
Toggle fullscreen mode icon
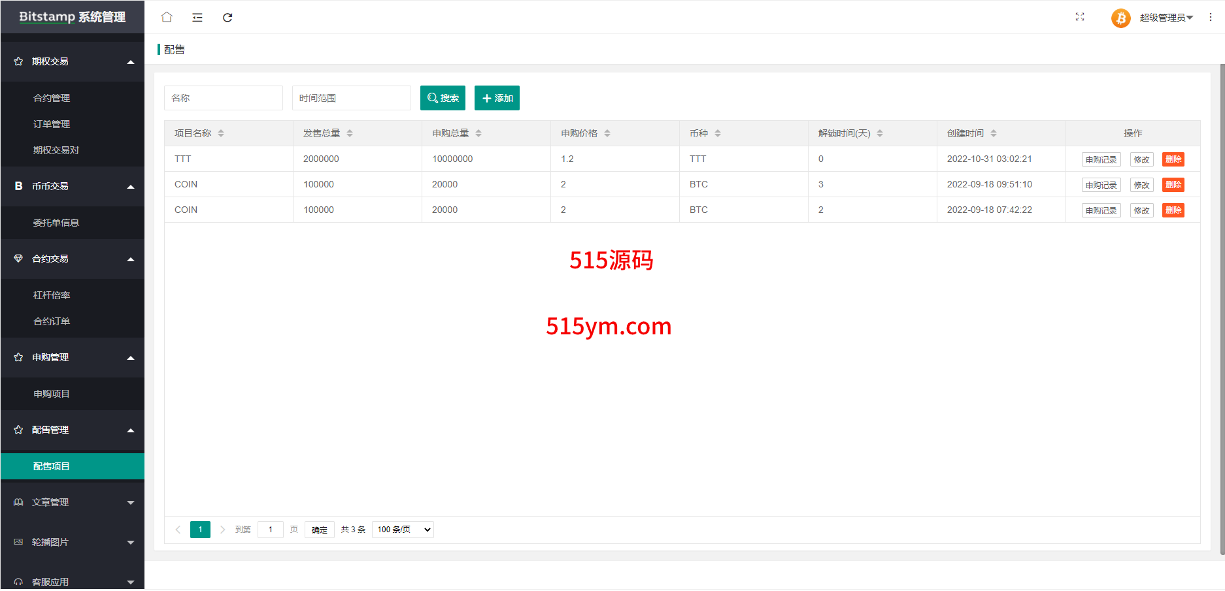pyautogui.click(x=1080, y=17)
